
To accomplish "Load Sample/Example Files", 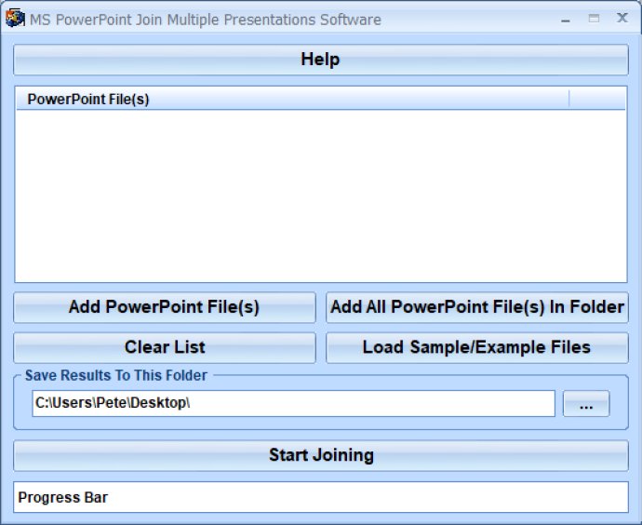I will (477, 348).
